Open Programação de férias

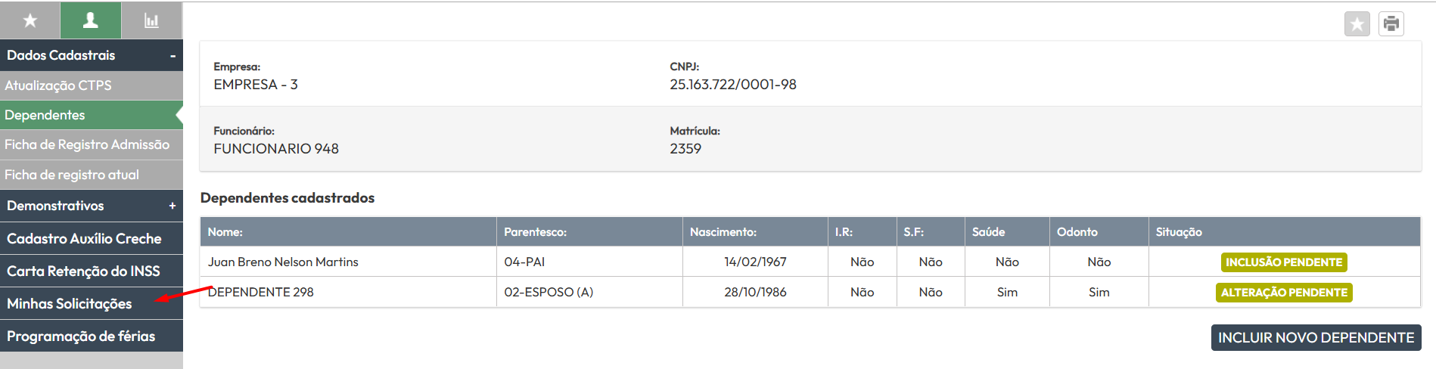click(x=92, y=336)
